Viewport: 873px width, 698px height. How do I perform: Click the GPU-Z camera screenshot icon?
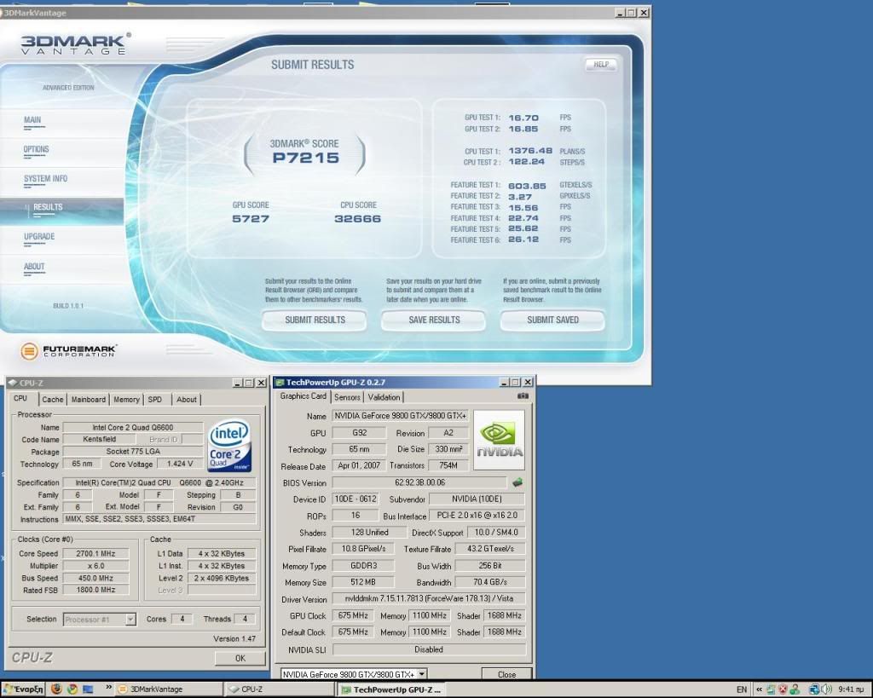coord(523,395)
